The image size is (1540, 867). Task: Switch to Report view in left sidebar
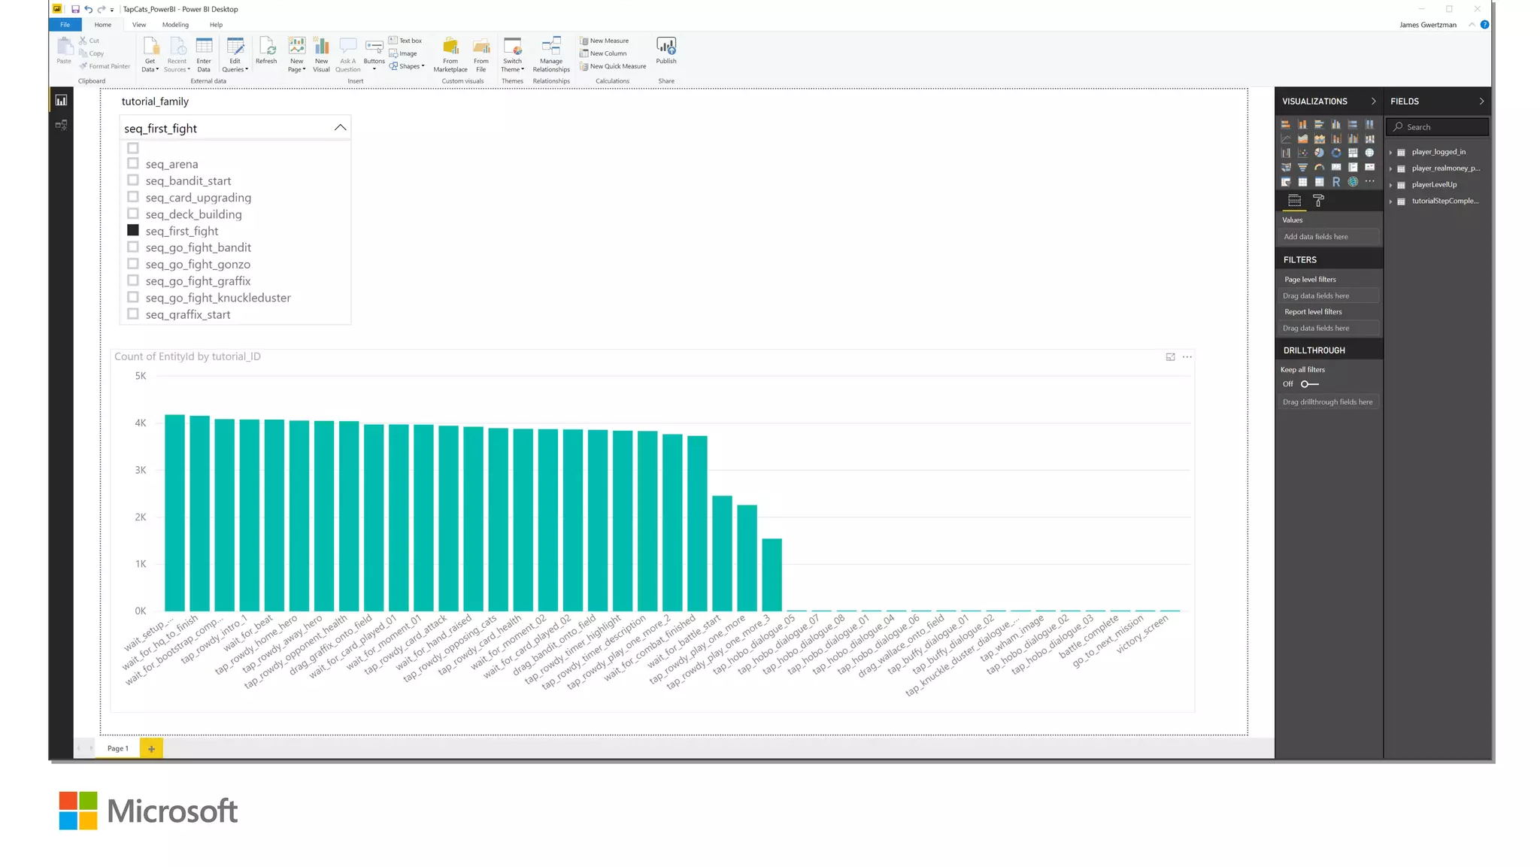[x=62, y=101]
